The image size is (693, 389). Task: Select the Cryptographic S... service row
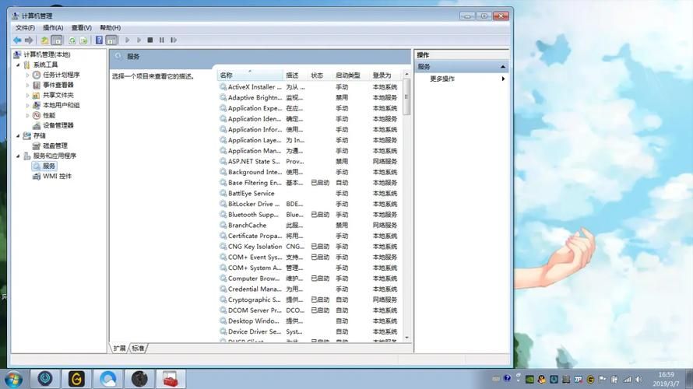tap(310, 300)
